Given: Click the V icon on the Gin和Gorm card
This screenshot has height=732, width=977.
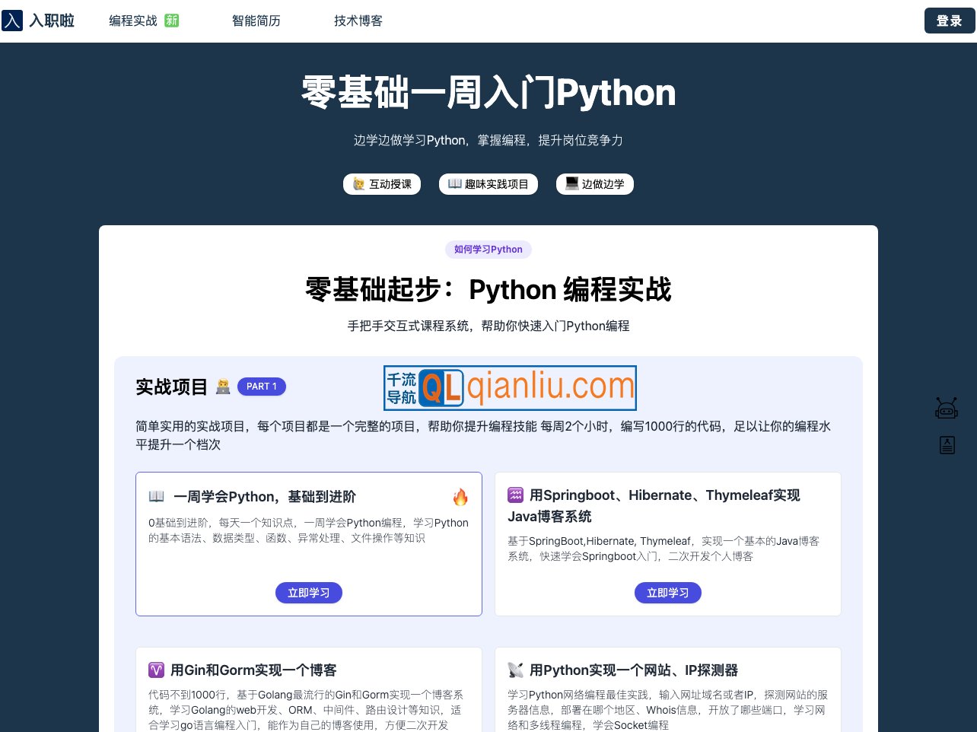Looking at the screenshot, I should 156,670.
